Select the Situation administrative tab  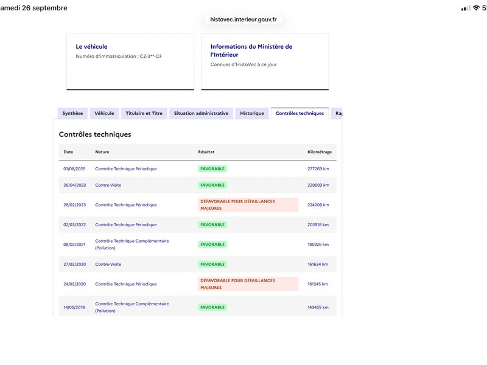click(x=201, y=113)
